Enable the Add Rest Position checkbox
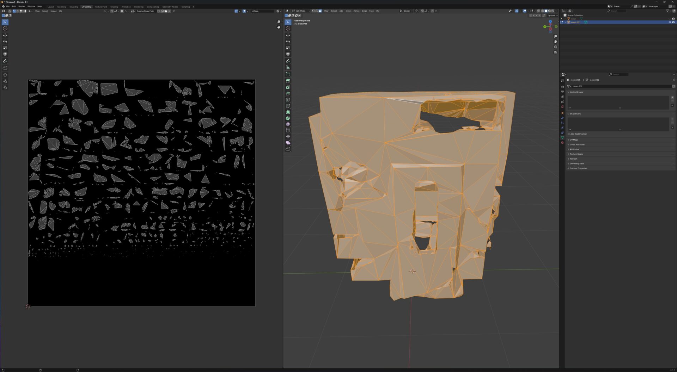Image resolution: width=677 pixels, height=372 pixels. (x=569, y=134)
